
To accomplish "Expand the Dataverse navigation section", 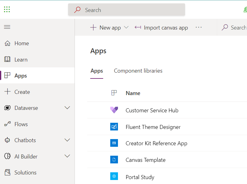I will pyautogui.click(x=67, y=108).
